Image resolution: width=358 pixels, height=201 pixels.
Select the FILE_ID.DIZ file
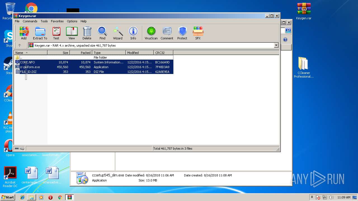tap(94, 72)
